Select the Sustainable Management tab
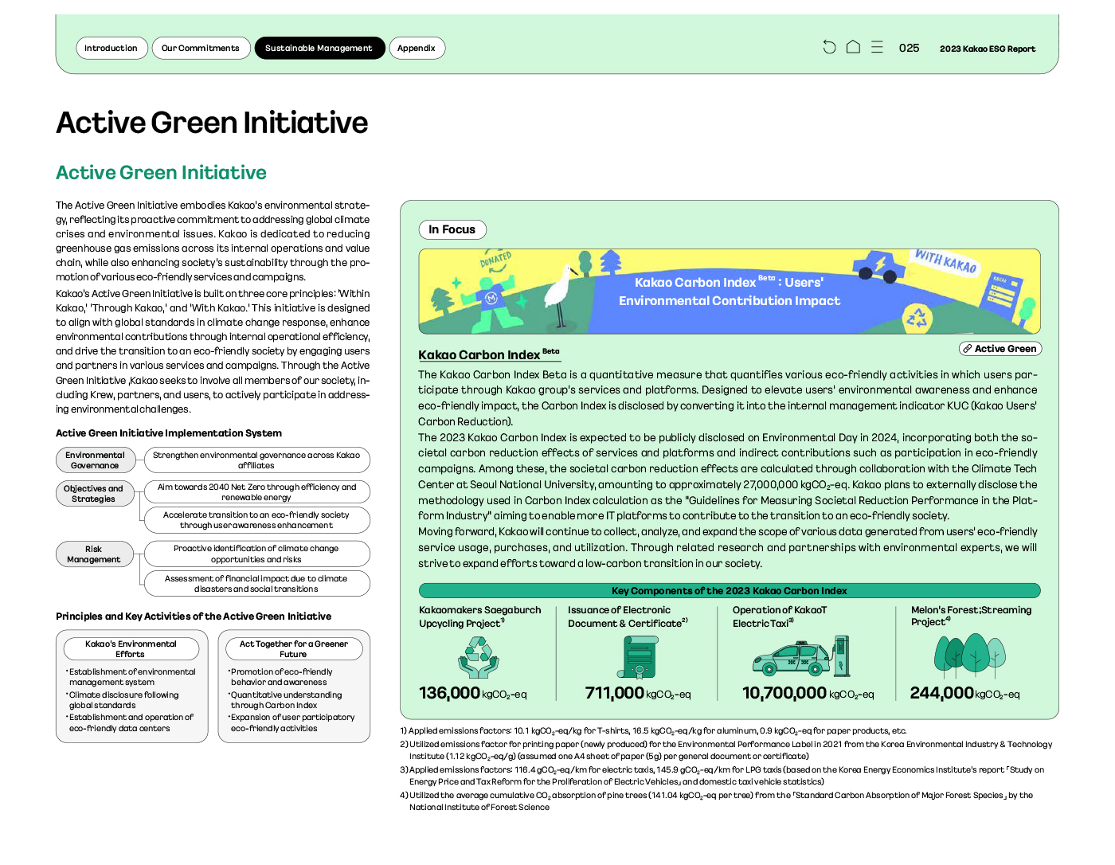 (319, 48)
